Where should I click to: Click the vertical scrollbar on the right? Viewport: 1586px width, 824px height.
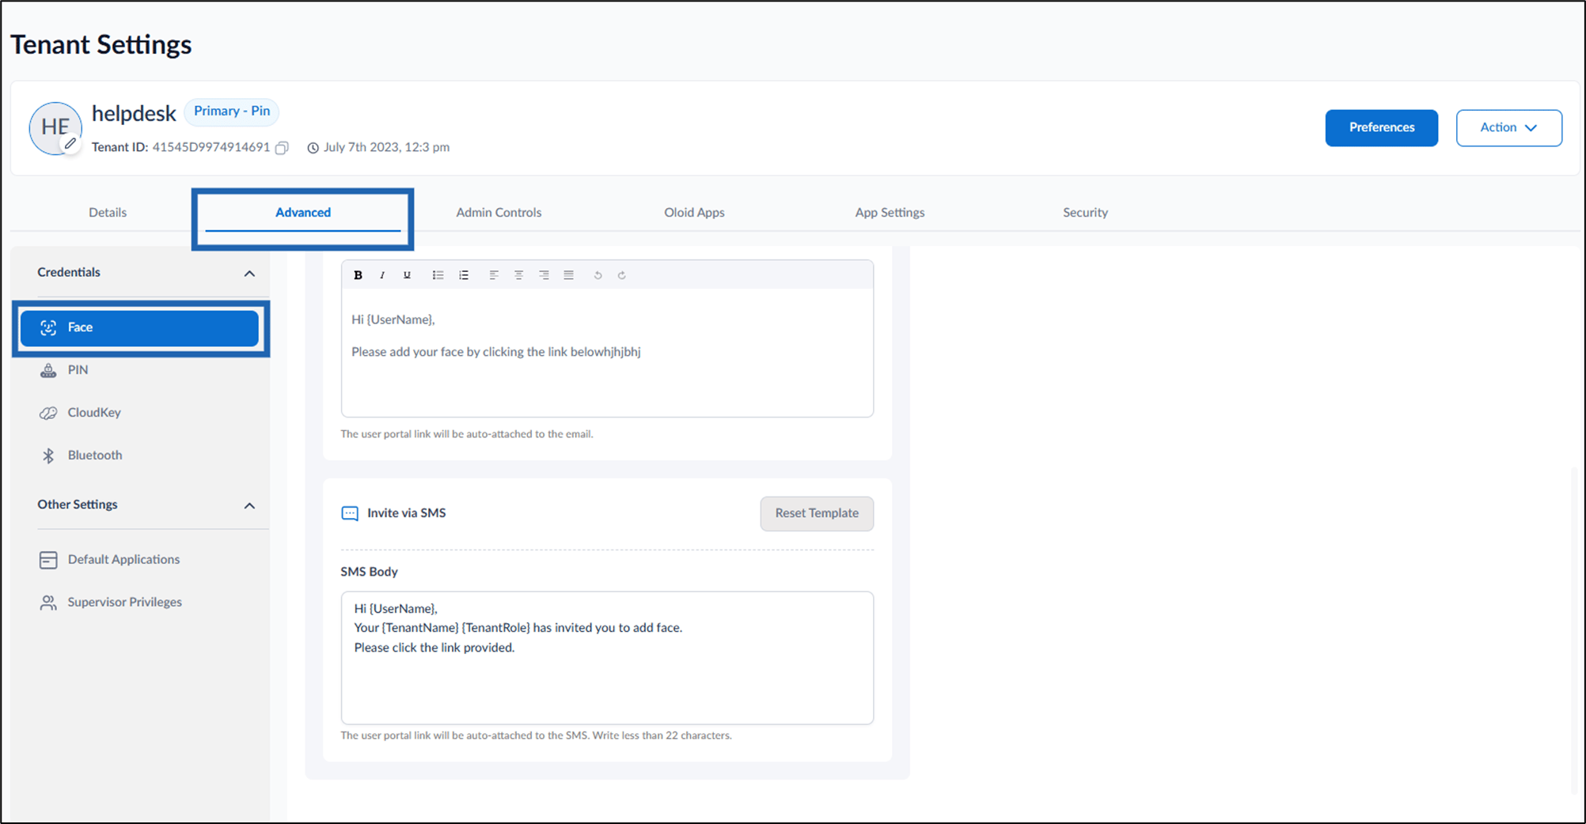[1576, 629]
